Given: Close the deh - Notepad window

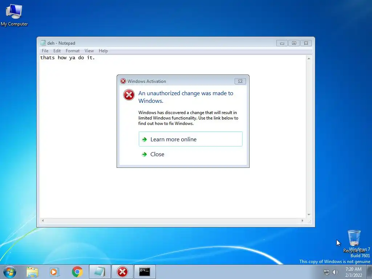Looking at the screenshot, I should click(306, 43).
